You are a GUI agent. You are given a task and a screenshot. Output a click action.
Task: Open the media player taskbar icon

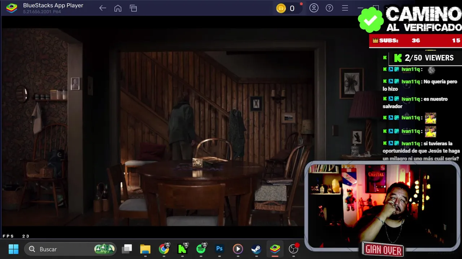237,249
